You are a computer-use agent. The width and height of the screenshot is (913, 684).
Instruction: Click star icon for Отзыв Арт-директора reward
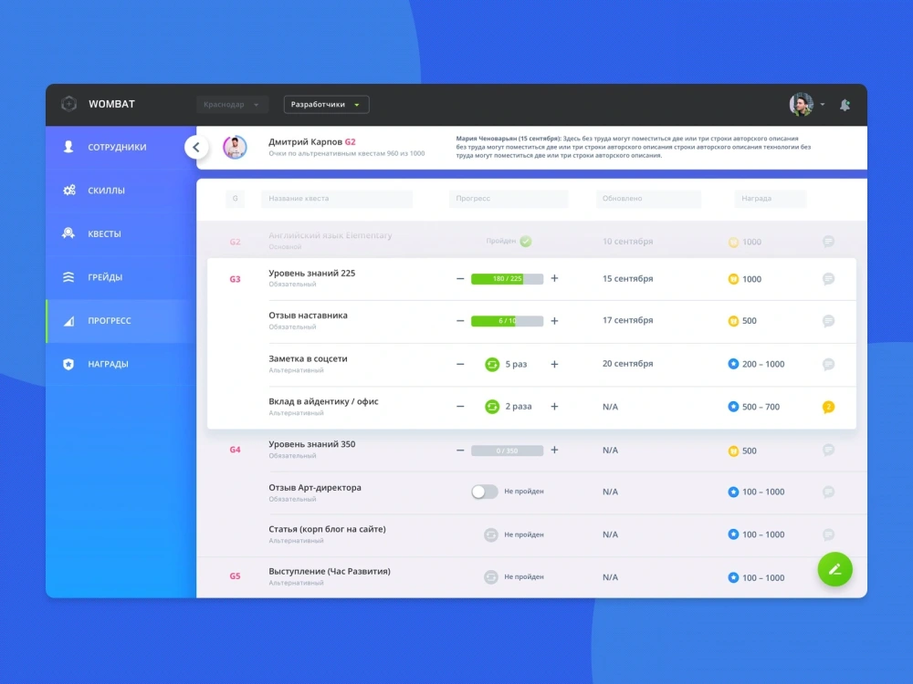pyautogui.click(x=733, y=492)
